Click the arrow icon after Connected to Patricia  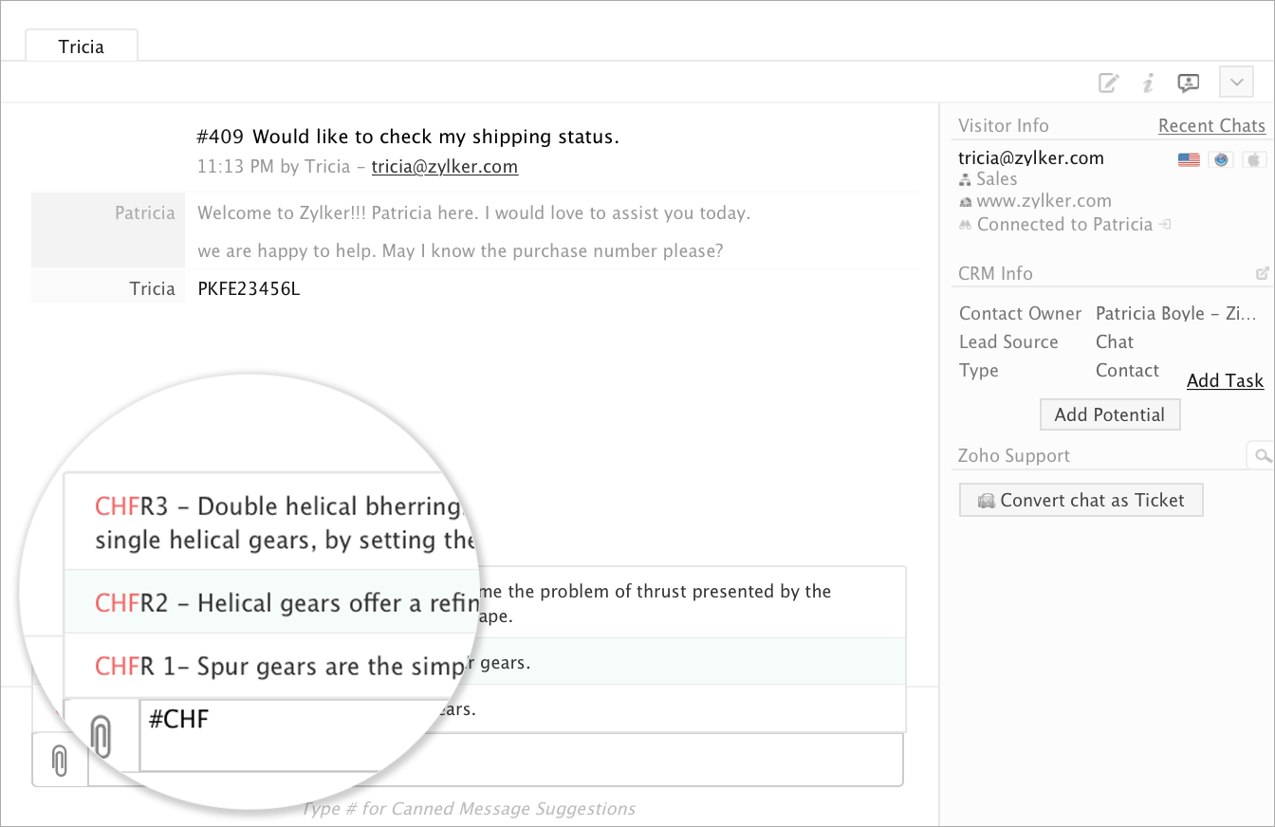[x=1166, y=225]
